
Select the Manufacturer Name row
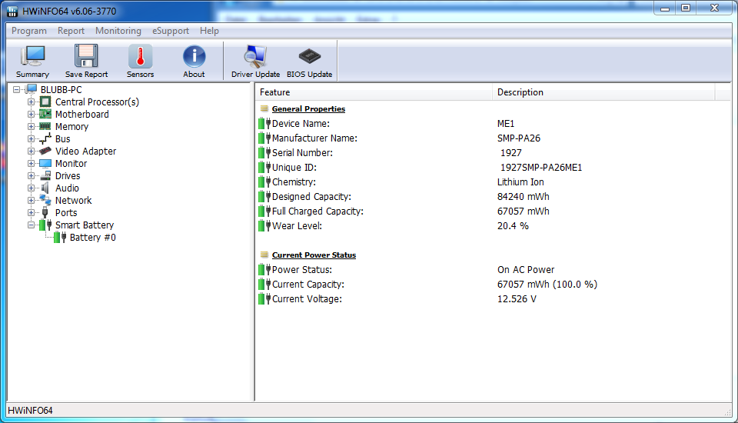492,138
